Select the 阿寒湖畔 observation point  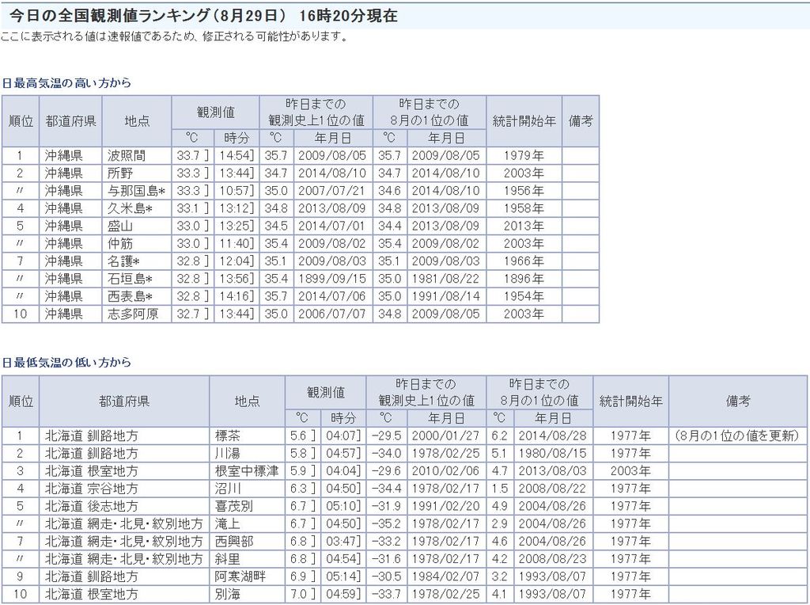[x=240, y=576]
